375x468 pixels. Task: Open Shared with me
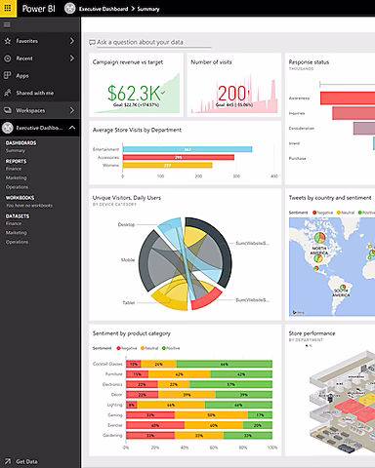40,93
